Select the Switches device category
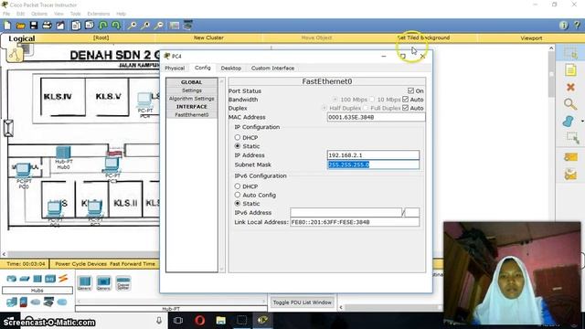This screenshot has width=585, height=329. [25, 279]
